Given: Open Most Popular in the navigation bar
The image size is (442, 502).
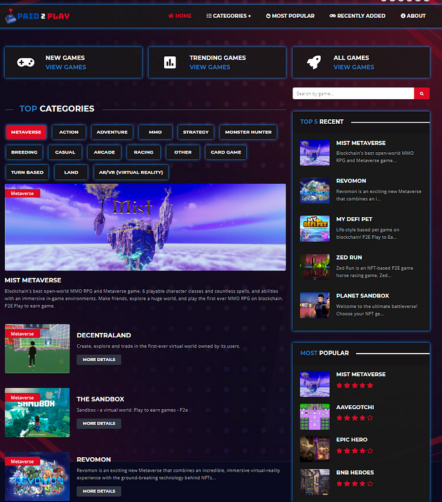Looking at the screenshot, I should 290,16.
